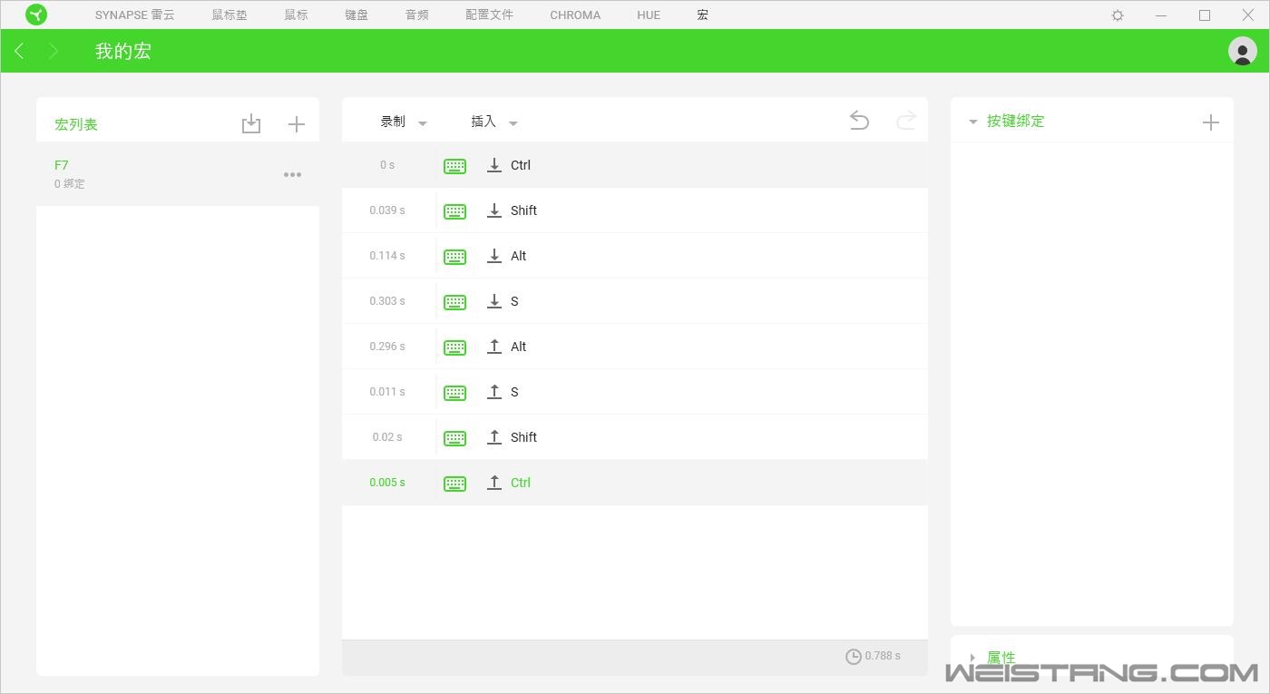Switch to the 键盘 tab
Viewport: 1270px width, 694px height.
point(356,15)
